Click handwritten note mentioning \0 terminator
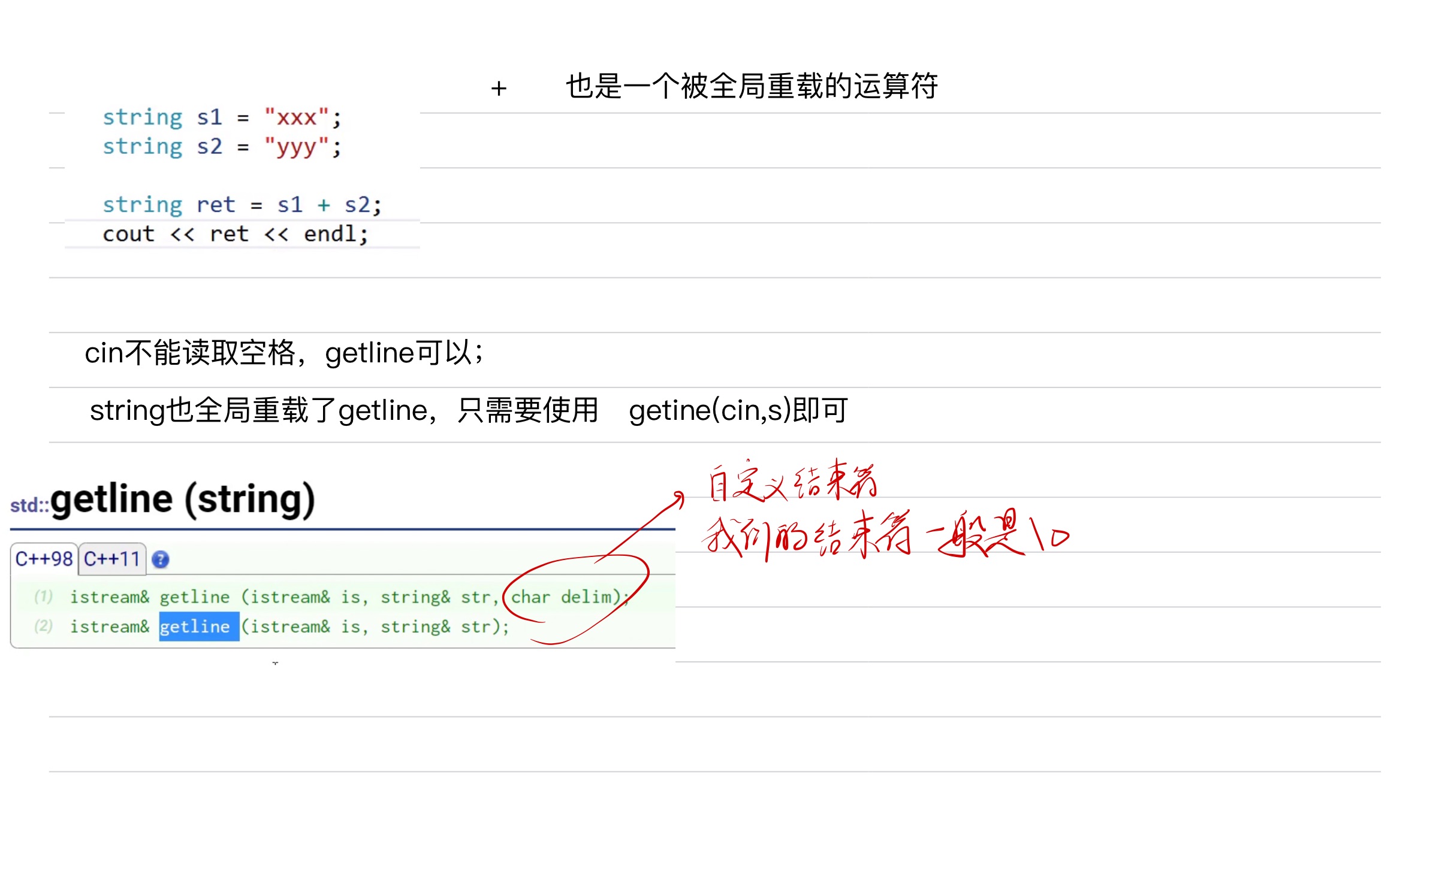 click(x=884, y=535)
